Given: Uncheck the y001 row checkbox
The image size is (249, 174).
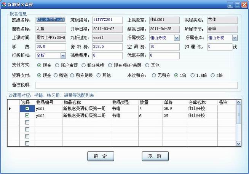Looking at the screenshot, I should coord(27,109).
